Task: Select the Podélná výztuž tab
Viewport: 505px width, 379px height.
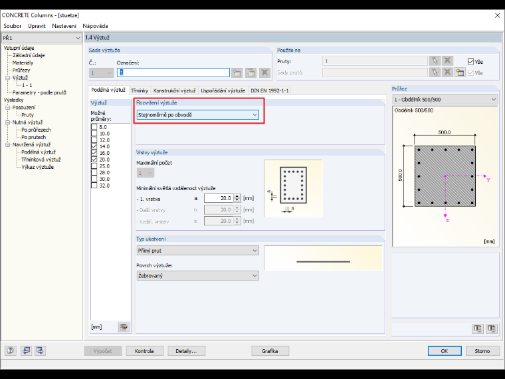Action: coord(108,90)
